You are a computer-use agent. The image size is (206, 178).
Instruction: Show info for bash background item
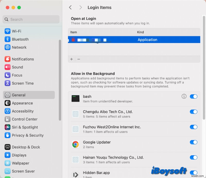[184, 96]
